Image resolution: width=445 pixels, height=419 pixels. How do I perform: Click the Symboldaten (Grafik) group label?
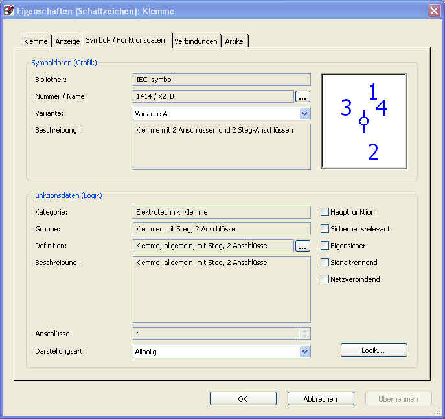(x=64, y=63)
